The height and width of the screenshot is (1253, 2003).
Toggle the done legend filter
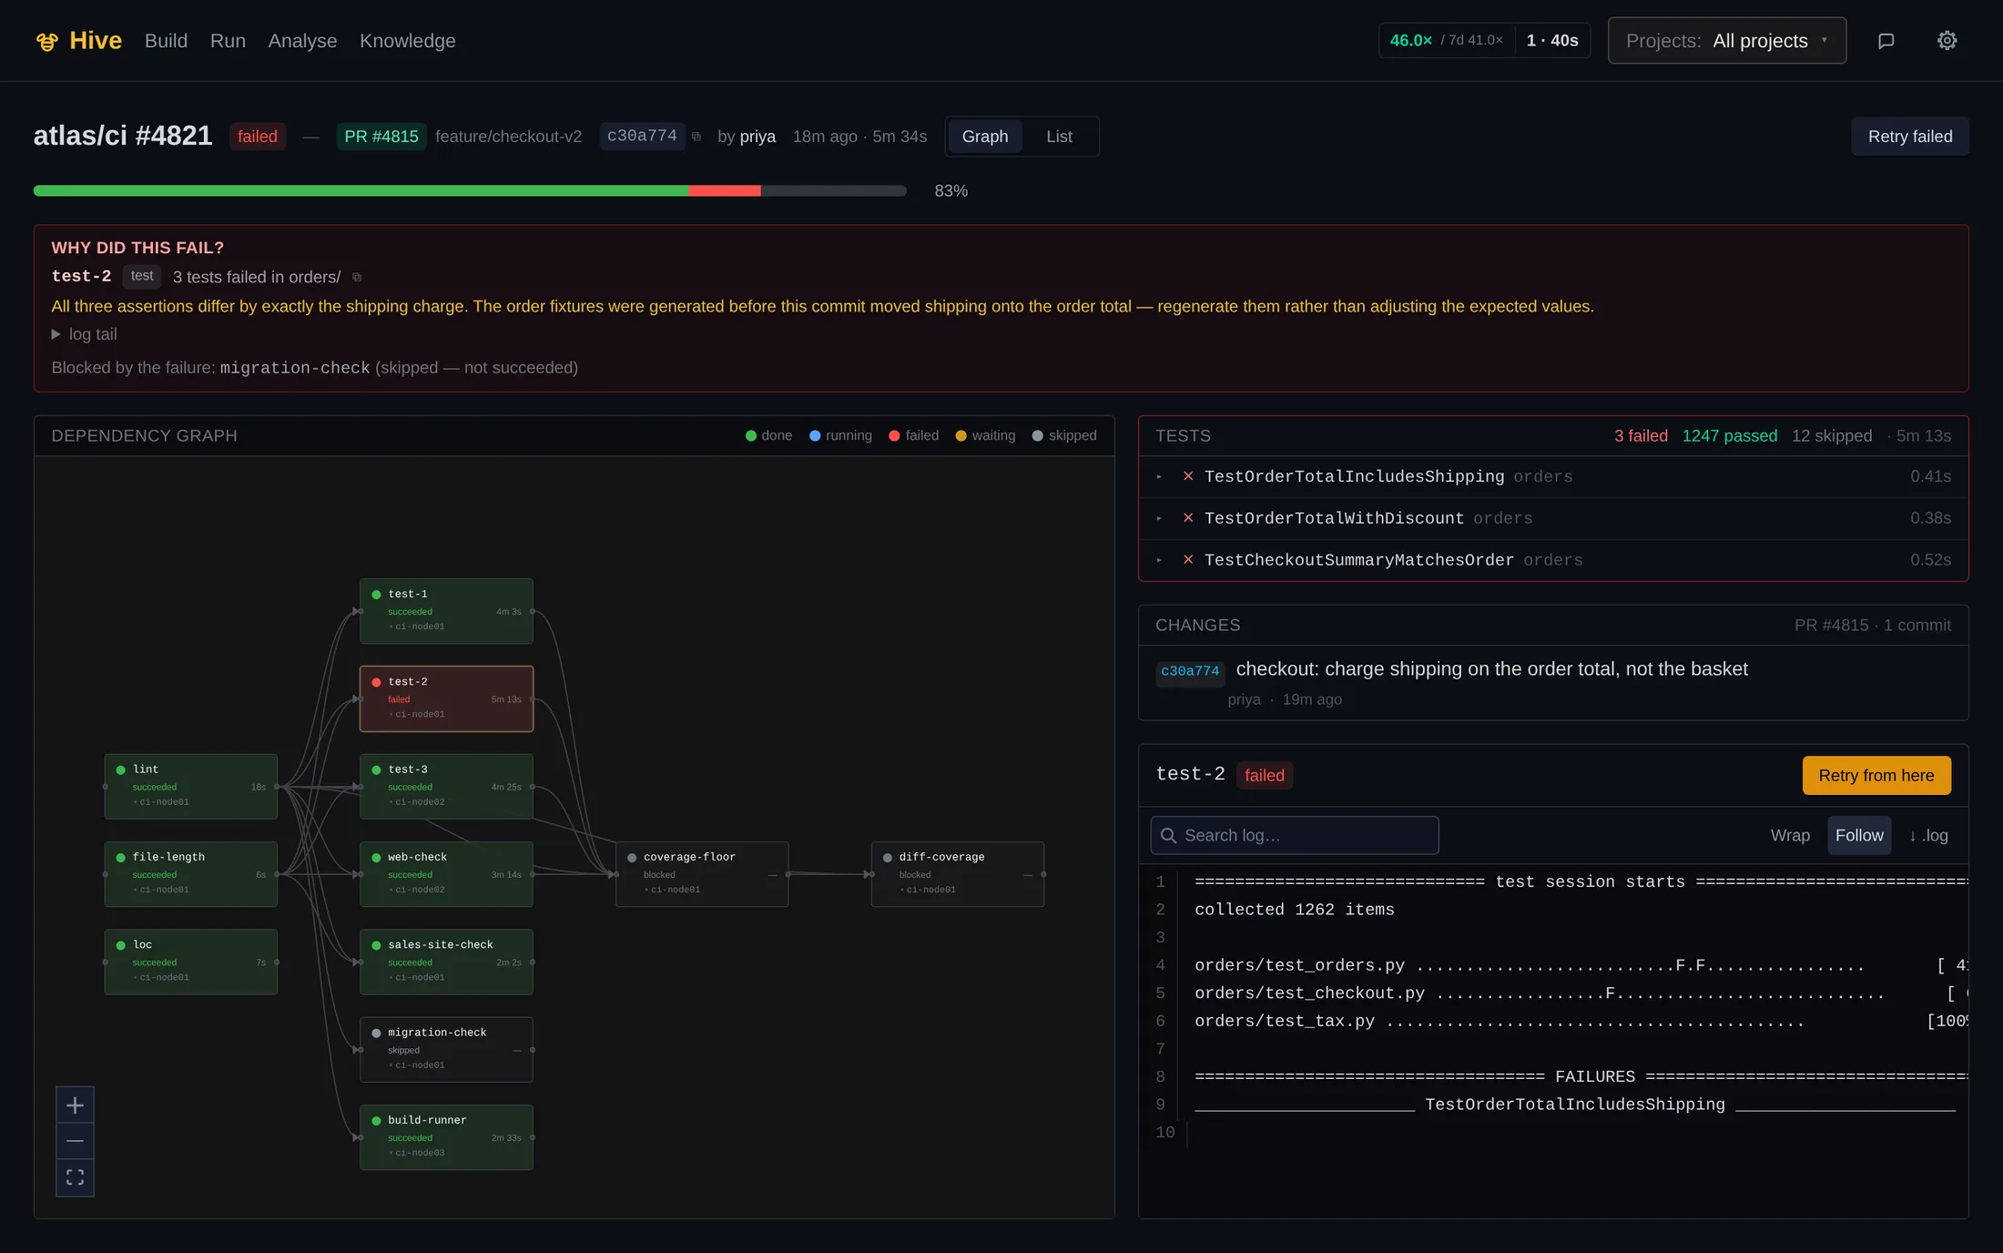(768, 435)
